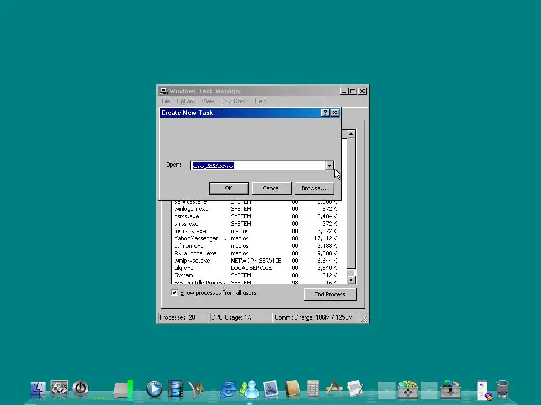Confirm the new task with OK

coord(228,188)
